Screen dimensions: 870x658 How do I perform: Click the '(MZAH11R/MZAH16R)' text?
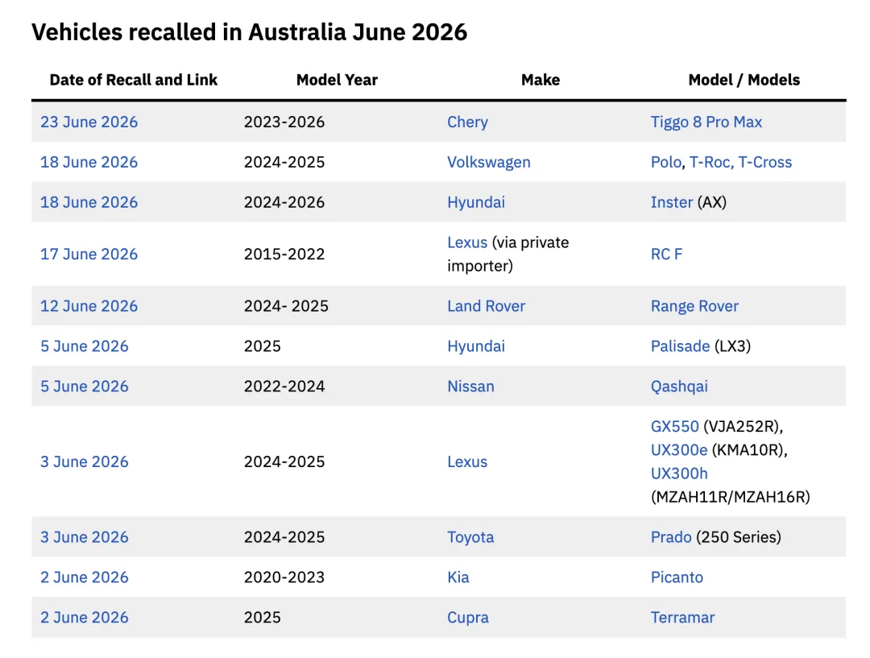pyautogui.click(x=730, y=497)
